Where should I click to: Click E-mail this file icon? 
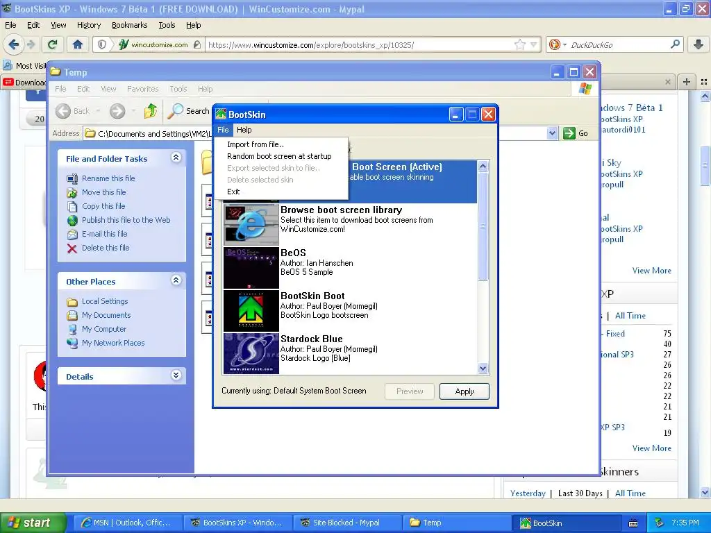tap(72, 235)
